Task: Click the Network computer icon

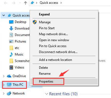Action: (9, 93)
